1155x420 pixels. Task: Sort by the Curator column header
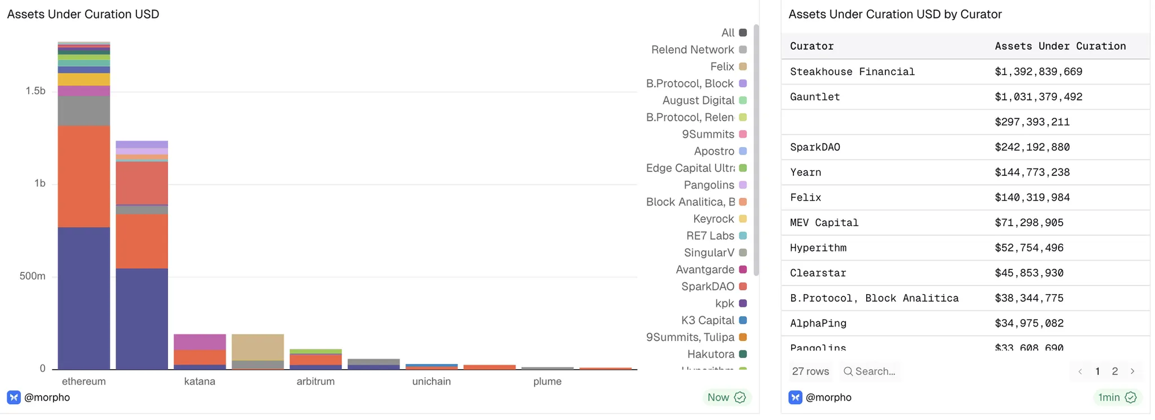811,46
